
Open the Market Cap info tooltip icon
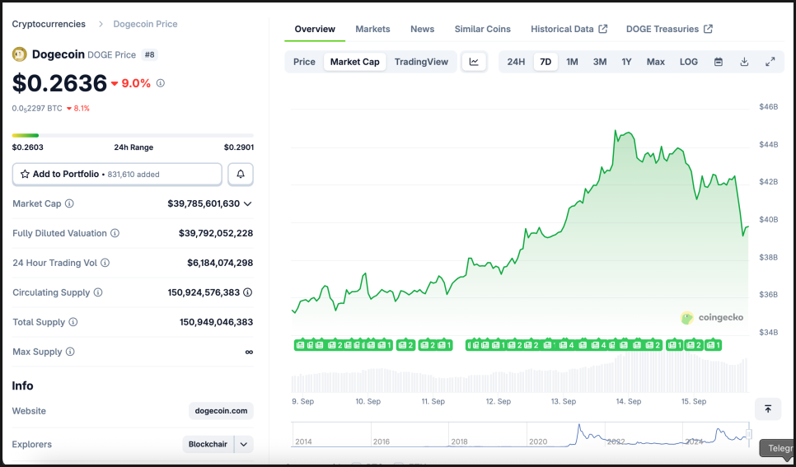[69, 203]
